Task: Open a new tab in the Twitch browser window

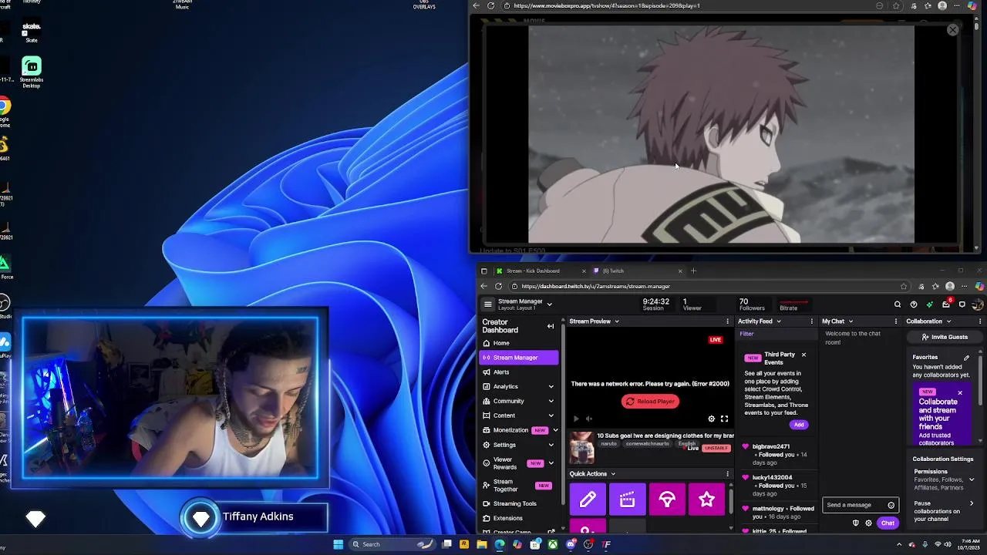Action: click(693, 271)
